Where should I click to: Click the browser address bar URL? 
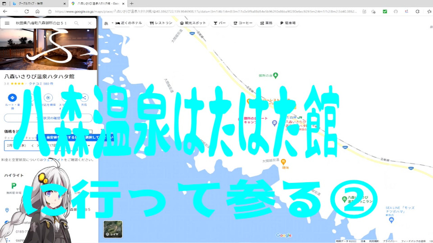tap(206, 12)
